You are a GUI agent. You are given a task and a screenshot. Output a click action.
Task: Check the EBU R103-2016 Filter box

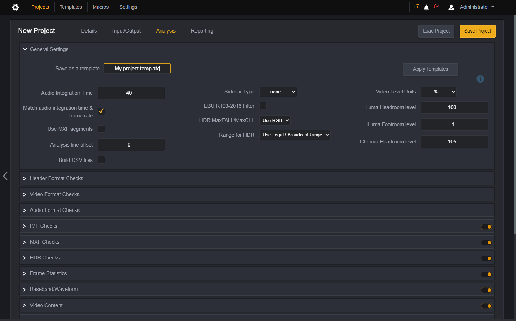click(263, 106)
